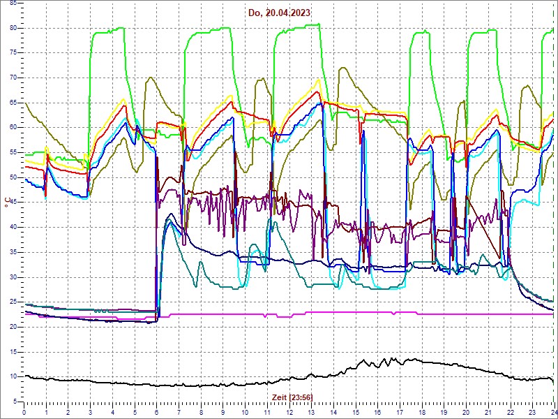Click the 60 label on the temperature axis
Image resolution: width=558 pixels, height=419 pixels.
pos(13,128)
